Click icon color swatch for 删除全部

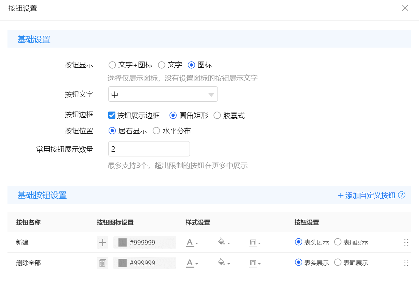(x=123, y=263)
